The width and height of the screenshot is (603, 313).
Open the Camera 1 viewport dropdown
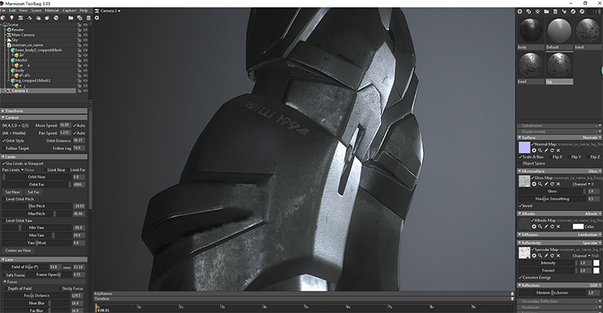(x=110, y=10)
